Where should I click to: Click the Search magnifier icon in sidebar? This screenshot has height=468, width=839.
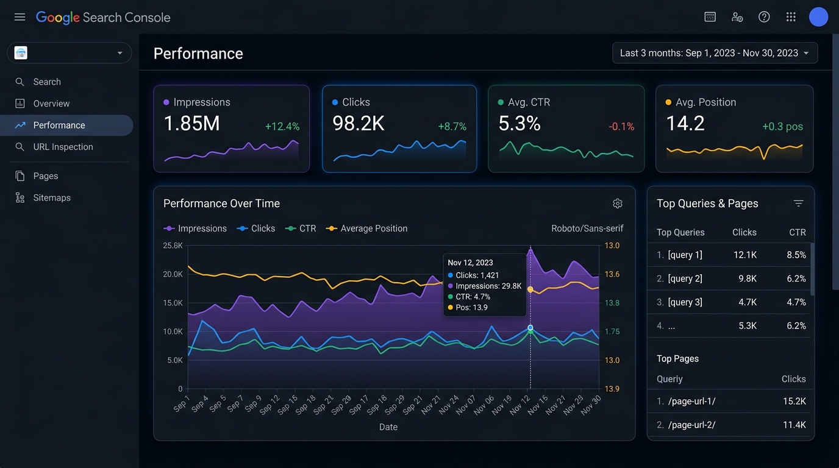coord(20,82)
